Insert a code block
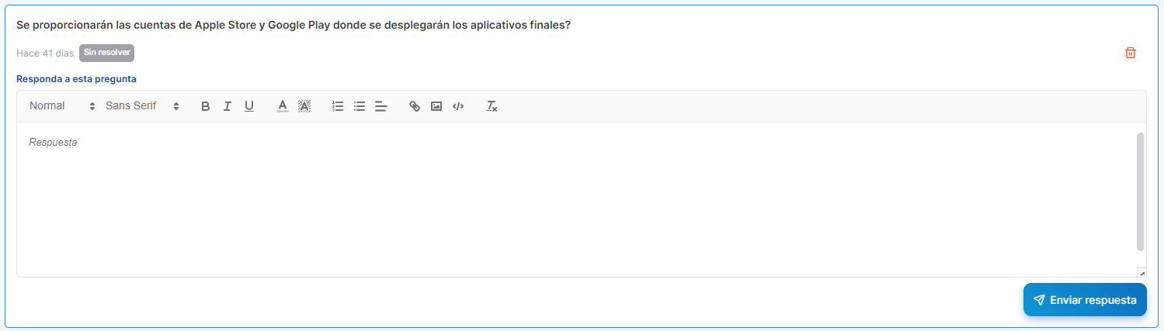This screenshot has width=1164, height=331. tap(458, 106)
